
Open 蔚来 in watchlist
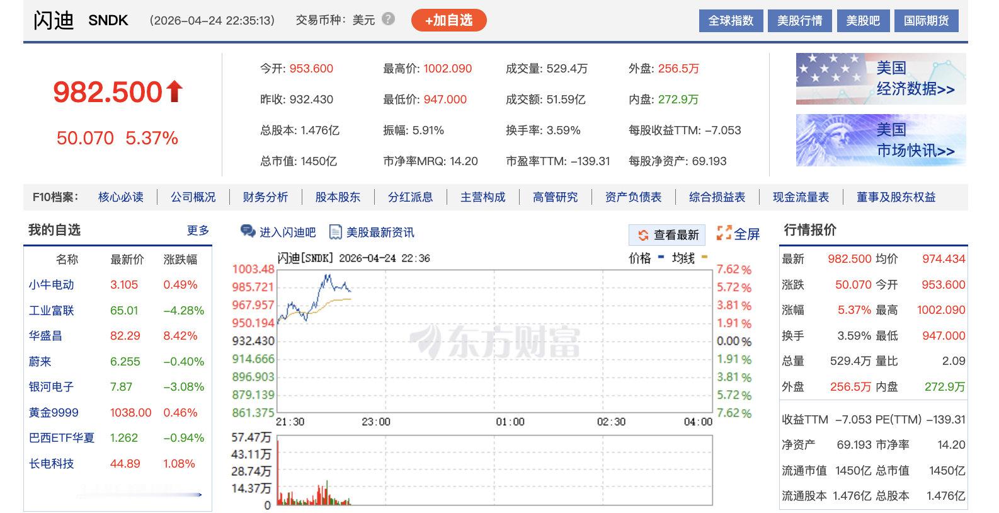40,362
